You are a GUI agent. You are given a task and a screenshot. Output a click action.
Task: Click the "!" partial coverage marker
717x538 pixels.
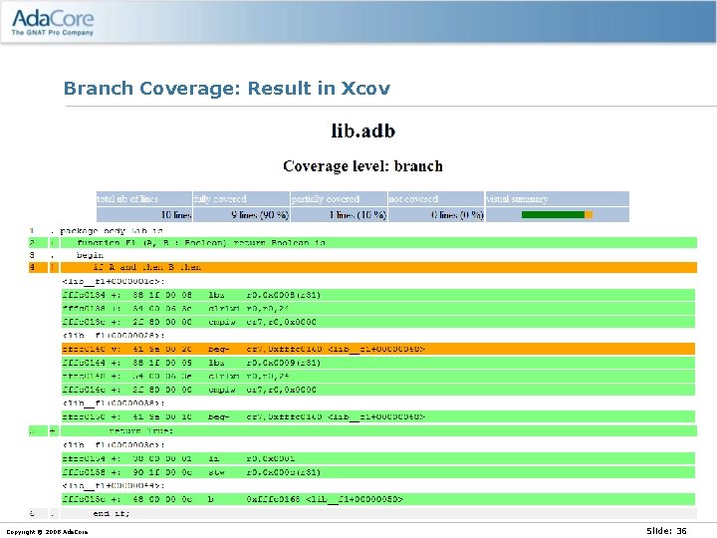53,267
